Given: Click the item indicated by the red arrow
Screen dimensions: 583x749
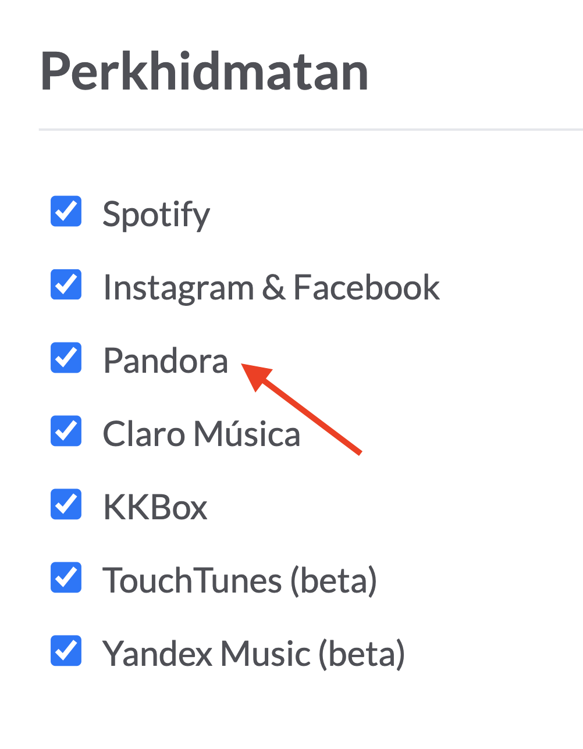Looking at the screenshot, I should [165, 360].
